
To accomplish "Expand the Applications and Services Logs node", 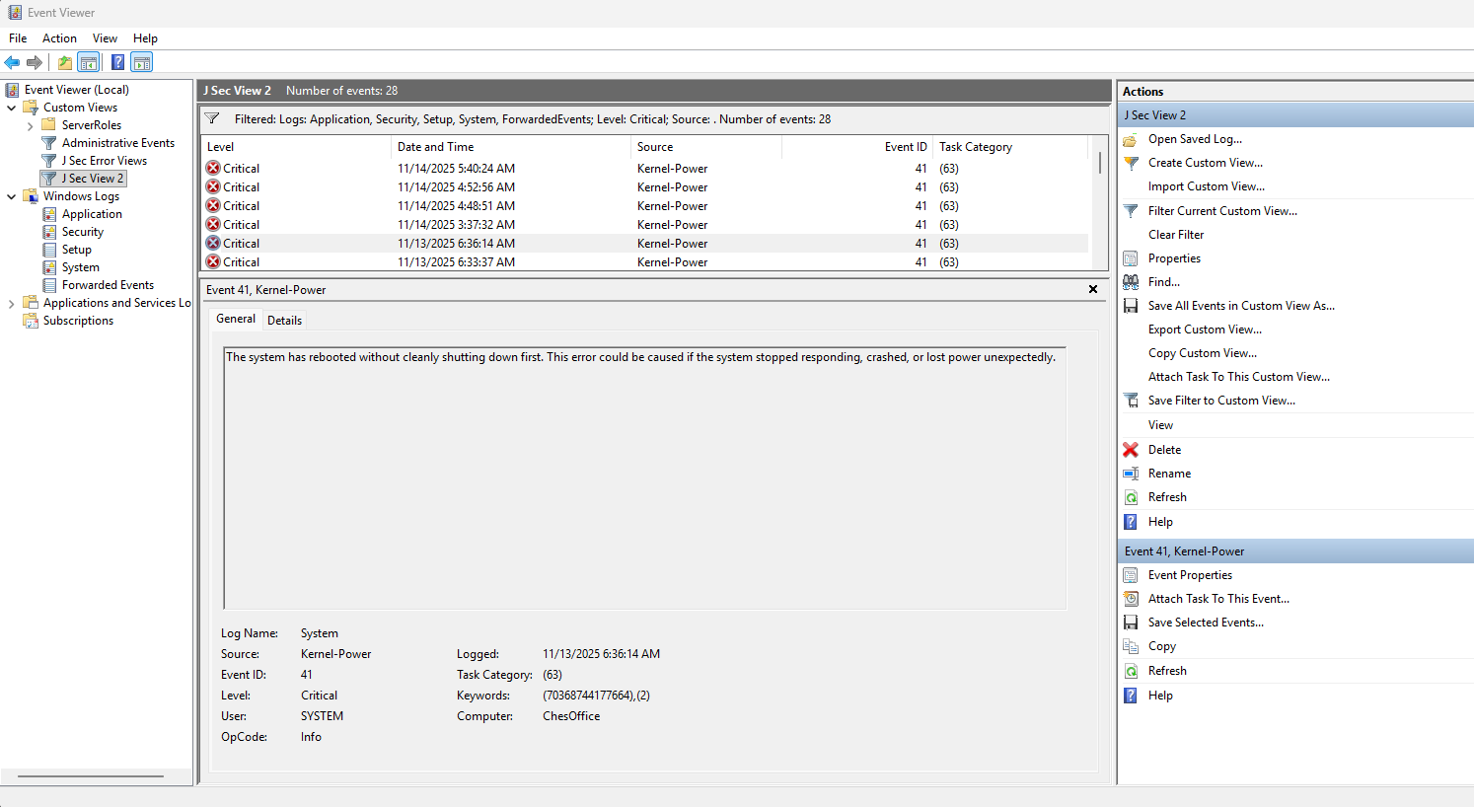I will click(x=12, y=303).
